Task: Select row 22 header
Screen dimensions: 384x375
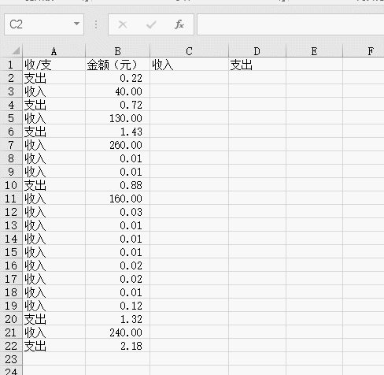Action: 11,346
